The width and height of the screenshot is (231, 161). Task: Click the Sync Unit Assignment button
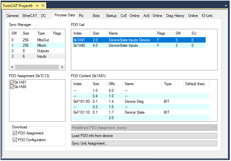pyautogui.click(x=144, y=143)
